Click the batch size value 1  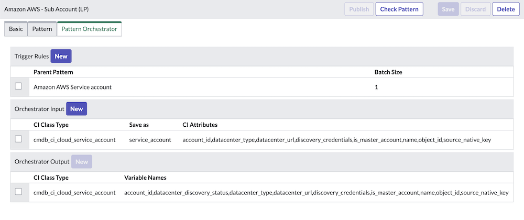[x=376, y=87]
